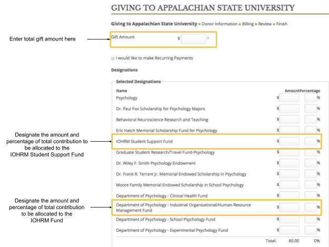
Task: Click the Psychology amount field
Action: 289,97
